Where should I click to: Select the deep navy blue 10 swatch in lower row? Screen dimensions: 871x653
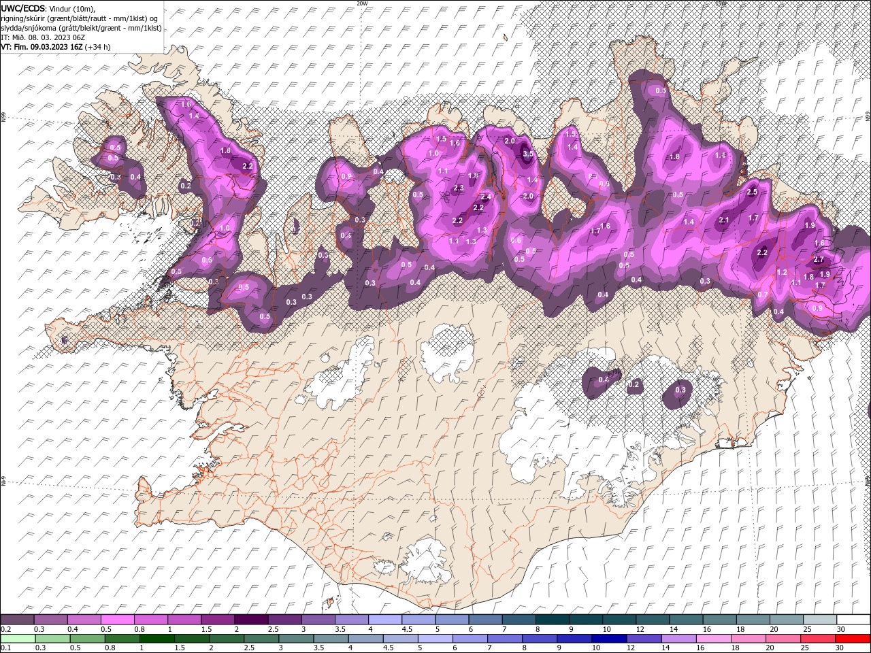point(609,639)
